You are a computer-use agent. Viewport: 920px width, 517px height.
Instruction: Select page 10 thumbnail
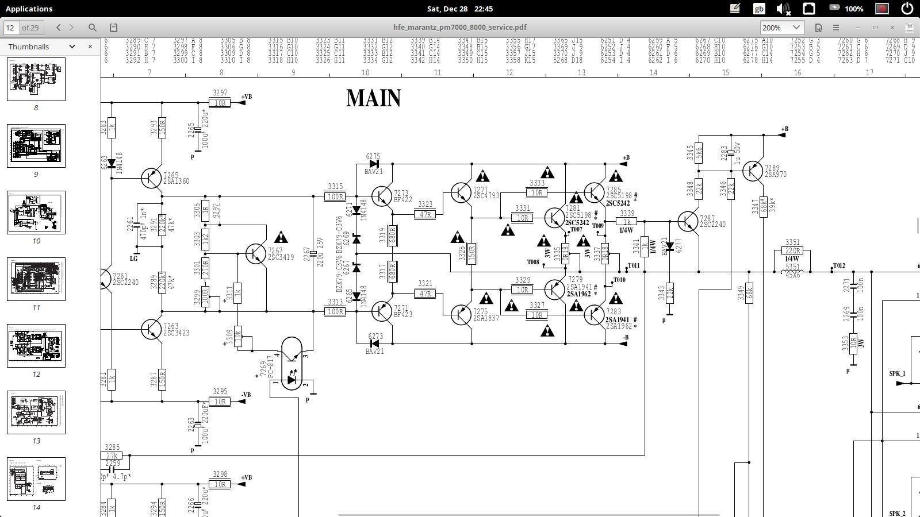[36, 213]
